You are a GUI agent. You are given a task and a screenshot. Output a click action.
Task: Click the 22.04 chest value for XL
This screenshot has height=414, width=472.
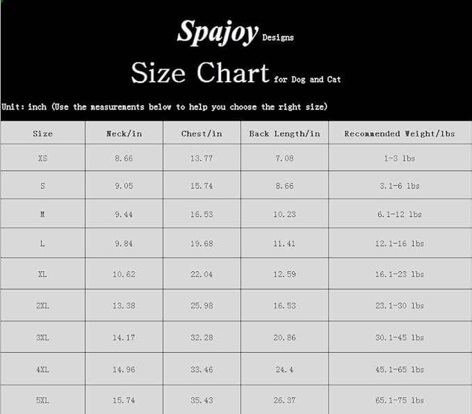tap(202, 274)
